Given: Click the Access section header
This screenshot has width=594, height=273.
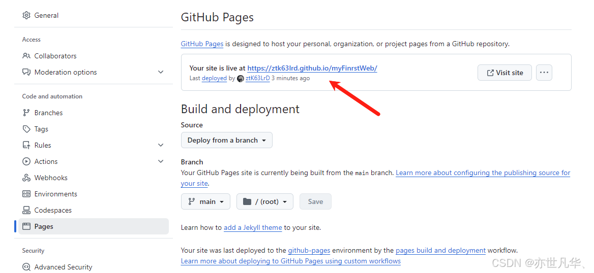Looking at the screenshot, I should tap(32, 40).
